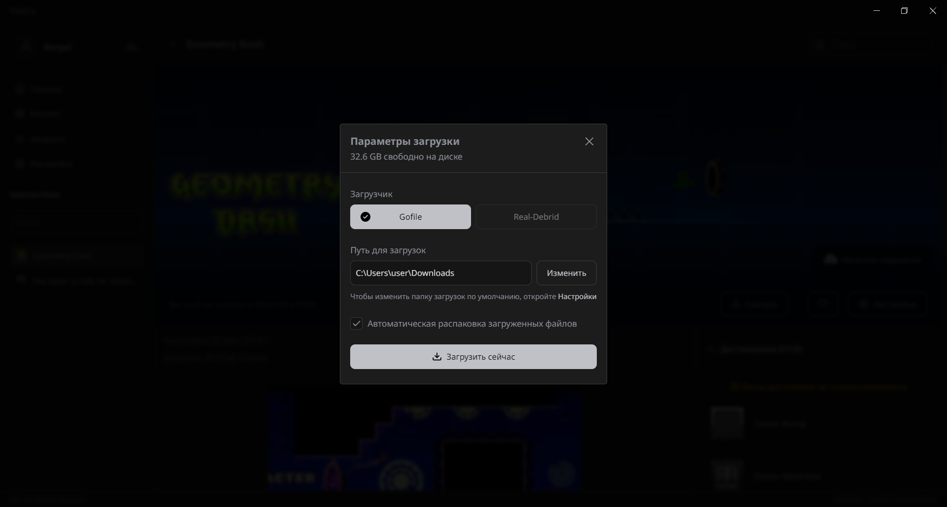This screenshot has width=947, height=507.
Task: Toggle the automatic extraction checkbox
Action: tap(356, 324)
